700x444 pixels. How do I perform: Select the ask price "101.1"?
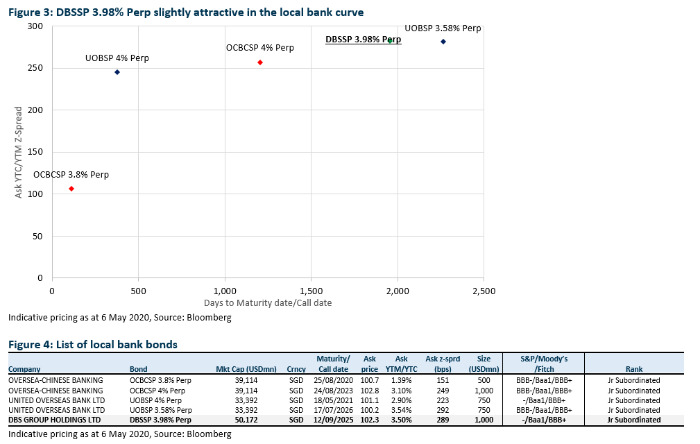coord(370,400)
